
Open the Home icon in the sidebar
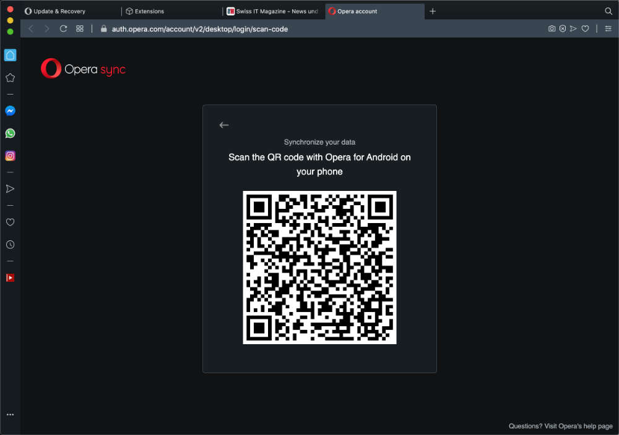(11, 55)
